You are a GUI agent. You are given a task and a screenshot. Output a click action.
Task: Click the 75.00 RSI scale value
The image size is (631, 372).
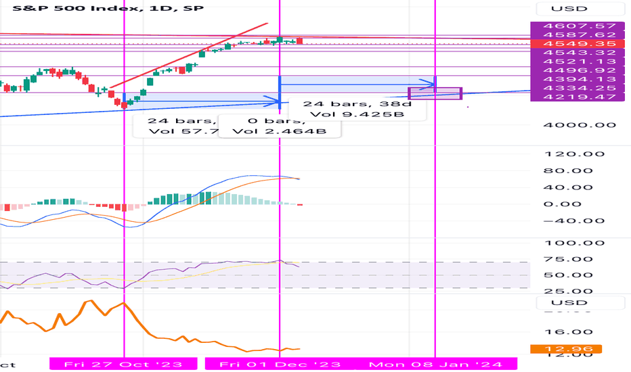[568, 259]
